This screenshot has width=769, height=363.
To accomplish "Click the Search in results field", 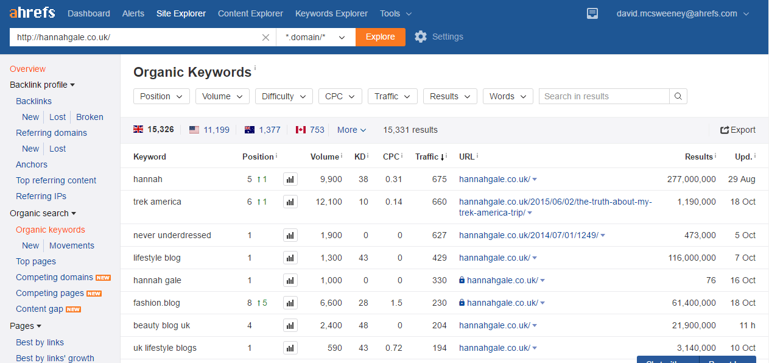I will 604,96.
